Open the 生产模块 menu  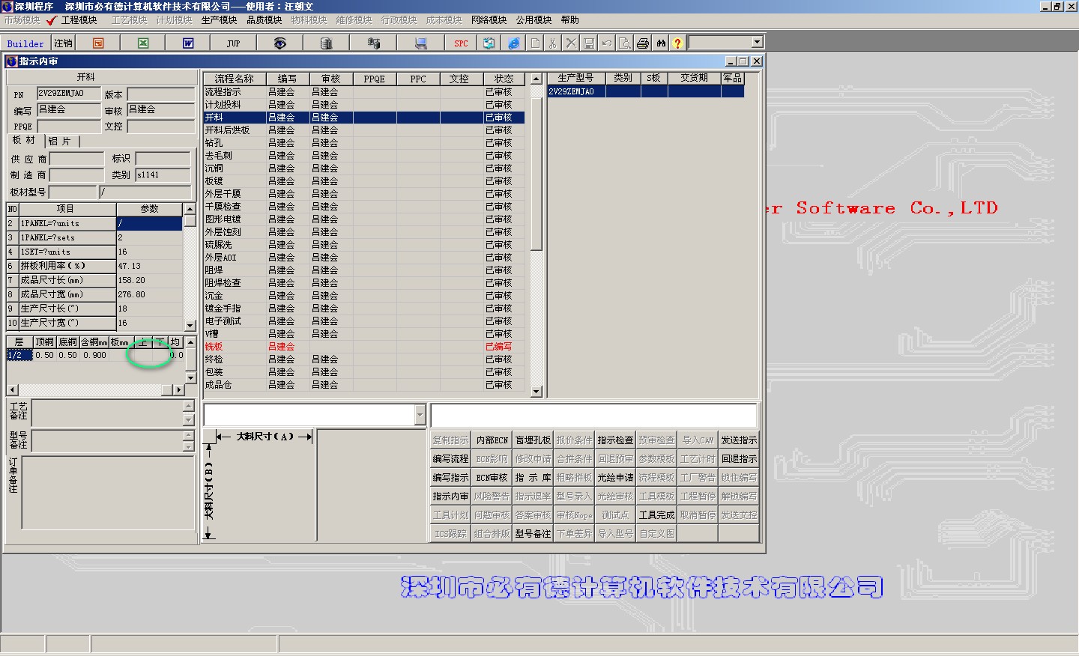(220, 20)
